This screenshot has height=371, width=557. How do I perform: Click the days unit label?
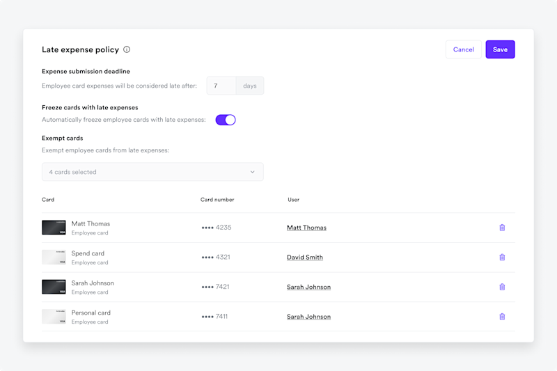[x=250, y=86]
